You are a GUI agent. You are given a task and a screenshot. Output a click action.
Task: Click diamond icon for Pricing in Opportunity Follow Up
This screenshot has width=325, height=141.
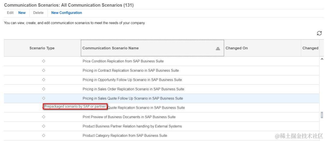click(x=44, y=80)
